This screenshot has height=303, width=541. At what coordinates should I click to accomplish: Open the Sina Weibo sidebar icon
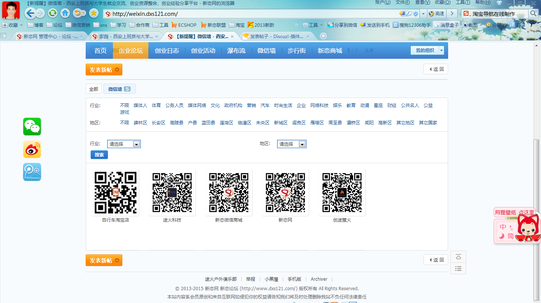(32, 149)
